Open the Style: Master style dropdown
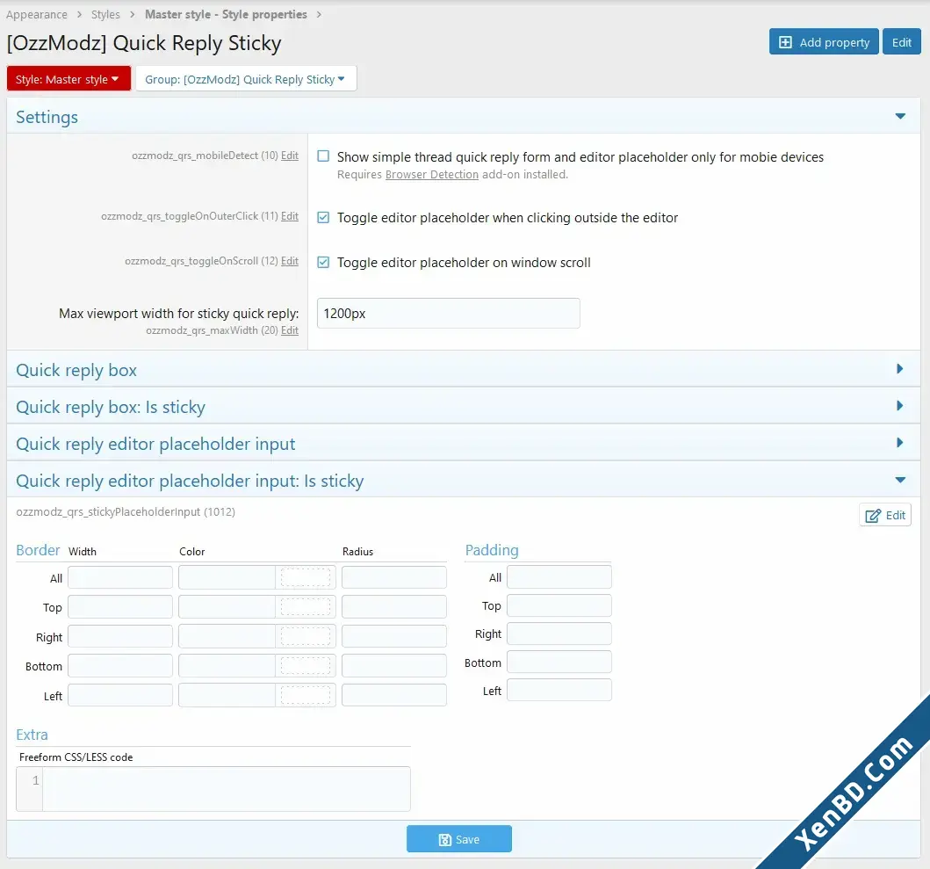930x869 pixels. 68,79
